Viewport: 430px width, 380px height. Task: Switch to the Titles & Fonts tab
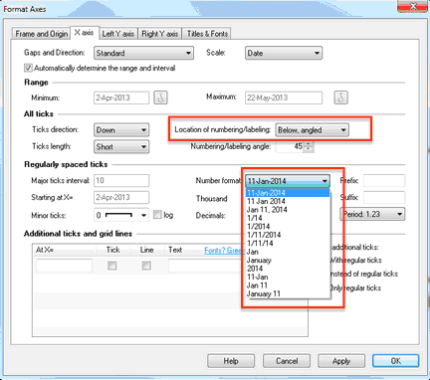(207, 34)
